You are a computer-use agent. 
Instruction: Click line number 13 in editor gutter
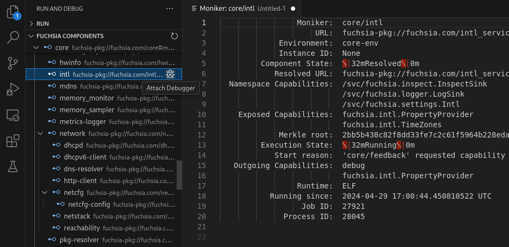click(x=201, y=145)
